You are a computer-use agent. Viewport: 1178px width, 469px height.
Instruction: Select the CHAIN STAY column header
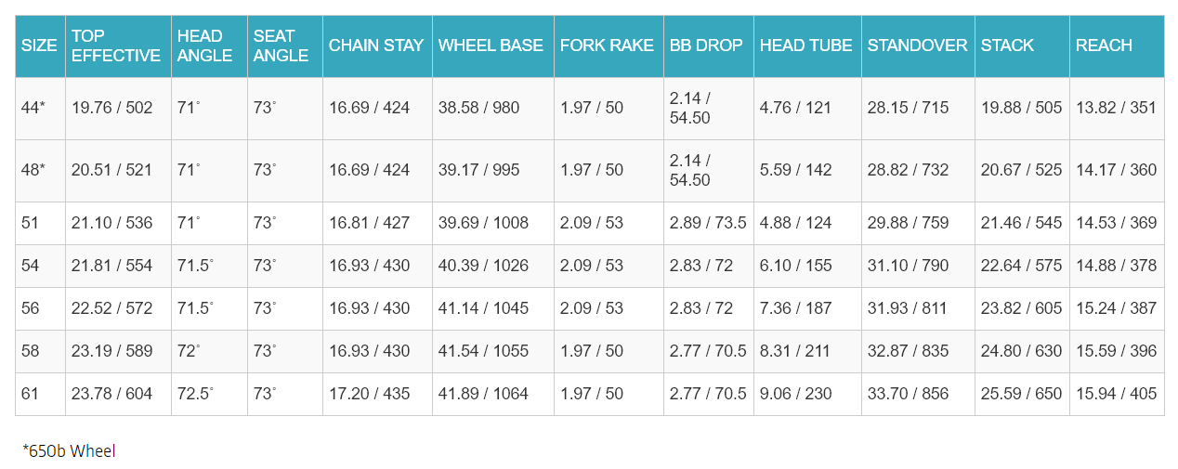[x=376, y=46]
